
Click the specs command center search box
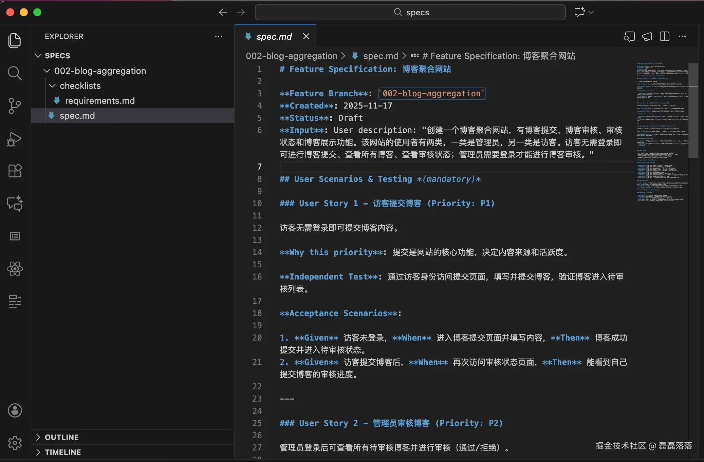coord(410,13)
